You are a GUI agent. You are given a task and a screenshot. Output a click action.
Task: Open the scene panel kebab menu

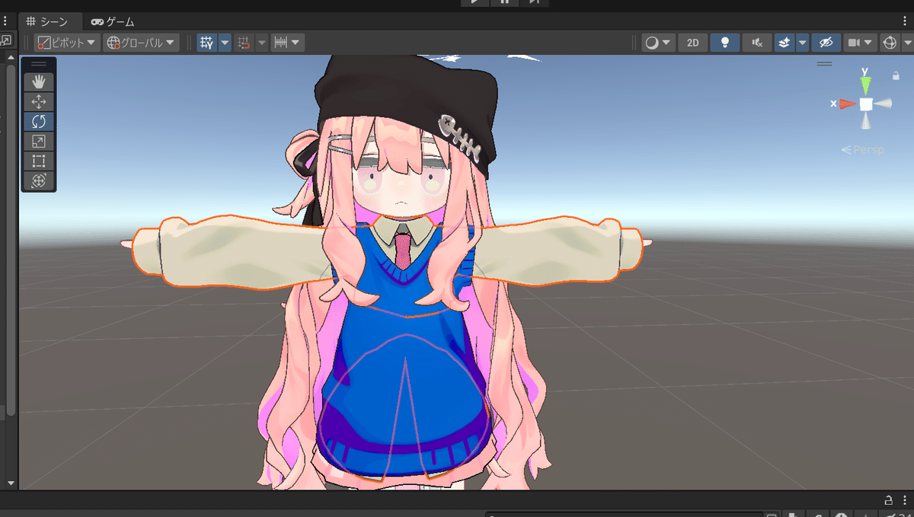click(906, 21)
